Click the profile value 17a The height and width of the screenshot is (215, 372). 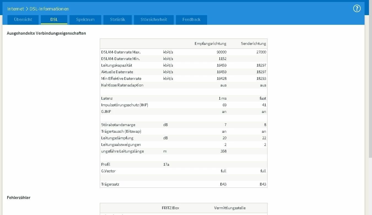[166, 164]
